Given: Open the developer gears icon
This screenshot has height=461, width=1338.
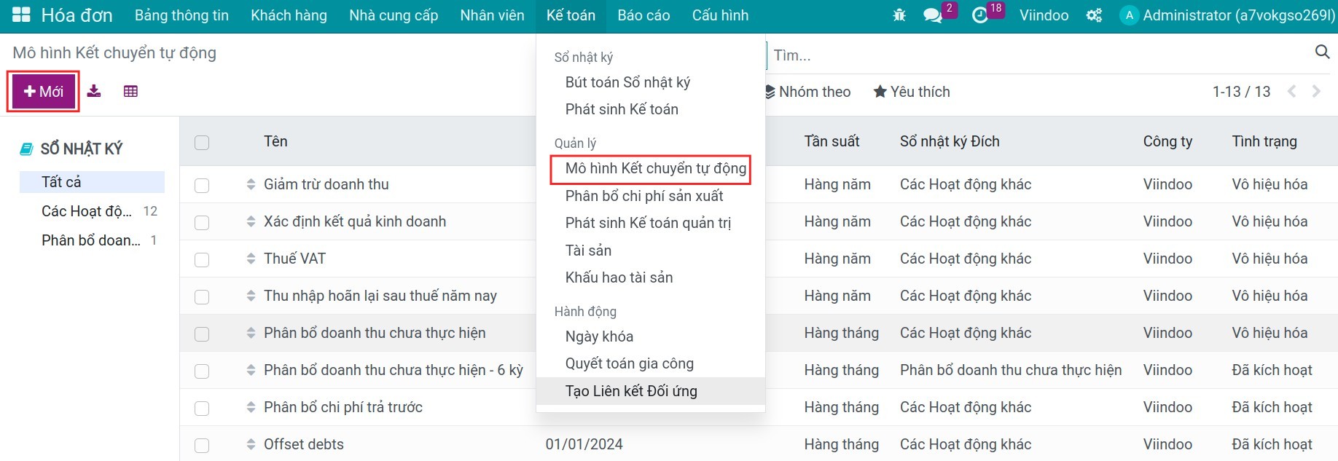Looking at the screenshot, I should tap(1094, 15).
